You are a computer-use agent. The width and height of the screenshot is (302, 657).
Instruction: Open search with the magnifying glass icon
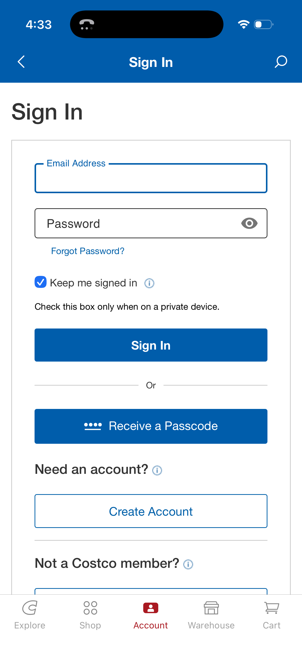pyautogui.click(x=281, y=62)
